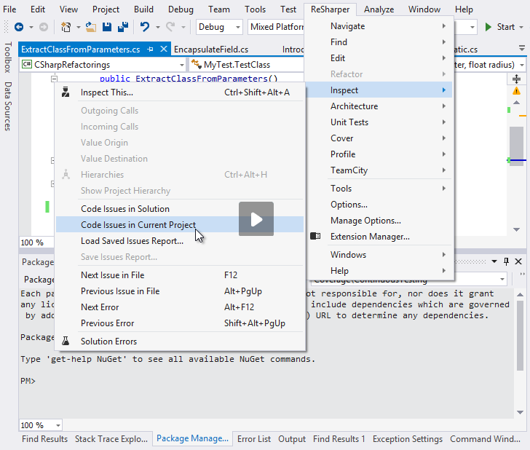Click the Save disk icon

107,27
